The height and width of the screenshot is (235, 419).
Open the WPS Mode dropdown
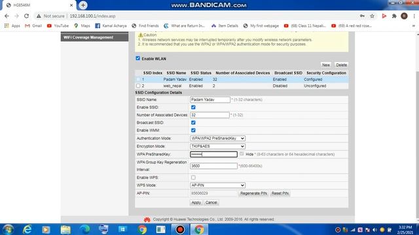click(x=217, y=185)
